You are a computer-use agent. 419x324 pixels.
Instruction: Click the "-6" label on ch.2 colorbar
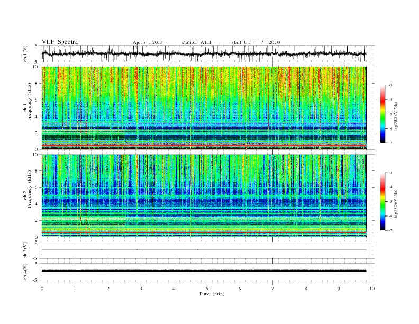(x=390, y=215)
